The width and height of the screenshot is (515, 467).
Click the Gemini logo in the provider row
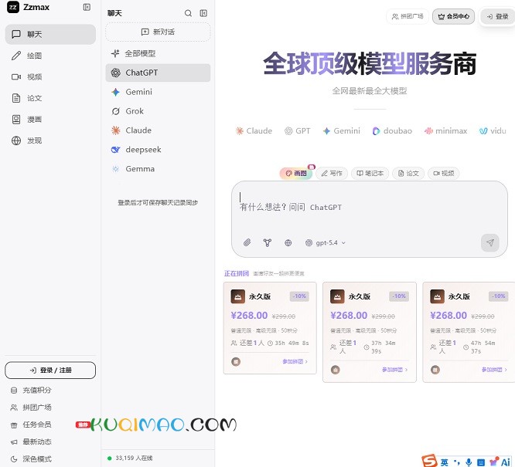point(341,131)
